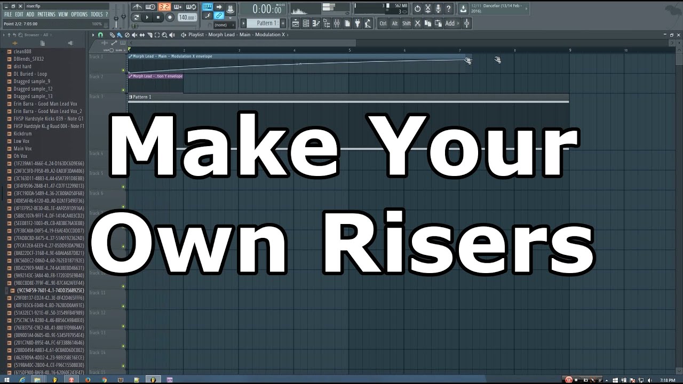
Task: Click the microphone one-click recording icon
Action: 439,9
